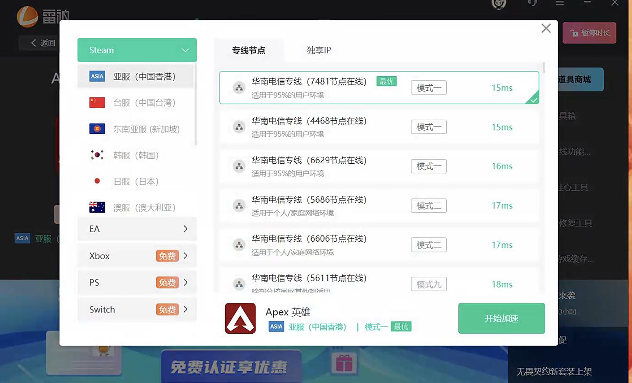The image size is (632, 383).
Task: Expand the EA platform section
Action: [x=137, y=228]
